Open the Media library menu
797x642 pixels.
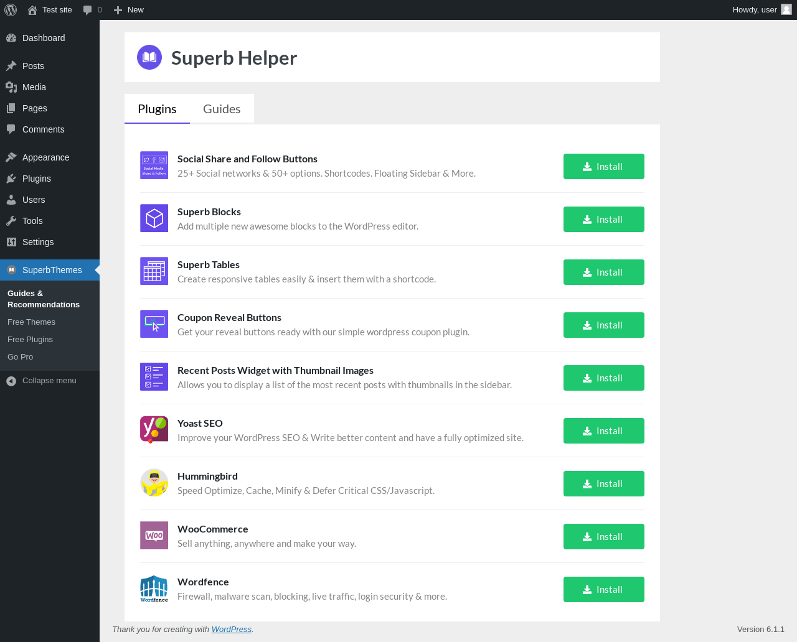(x=50, y=87)
